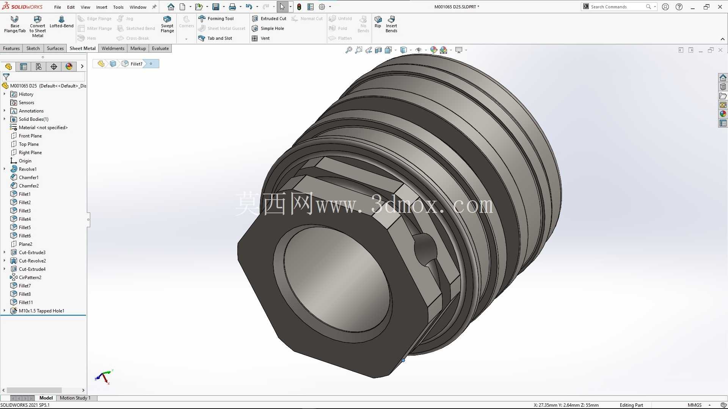Click the Rip tool
The height and width of the screenshot is (409, 728).
point(378,22)
